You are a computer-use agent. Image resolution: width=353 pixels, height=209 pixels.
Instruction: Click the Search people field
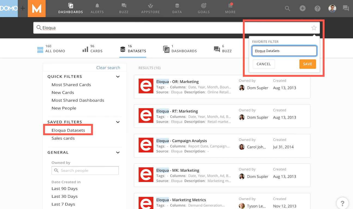[85, 171]
